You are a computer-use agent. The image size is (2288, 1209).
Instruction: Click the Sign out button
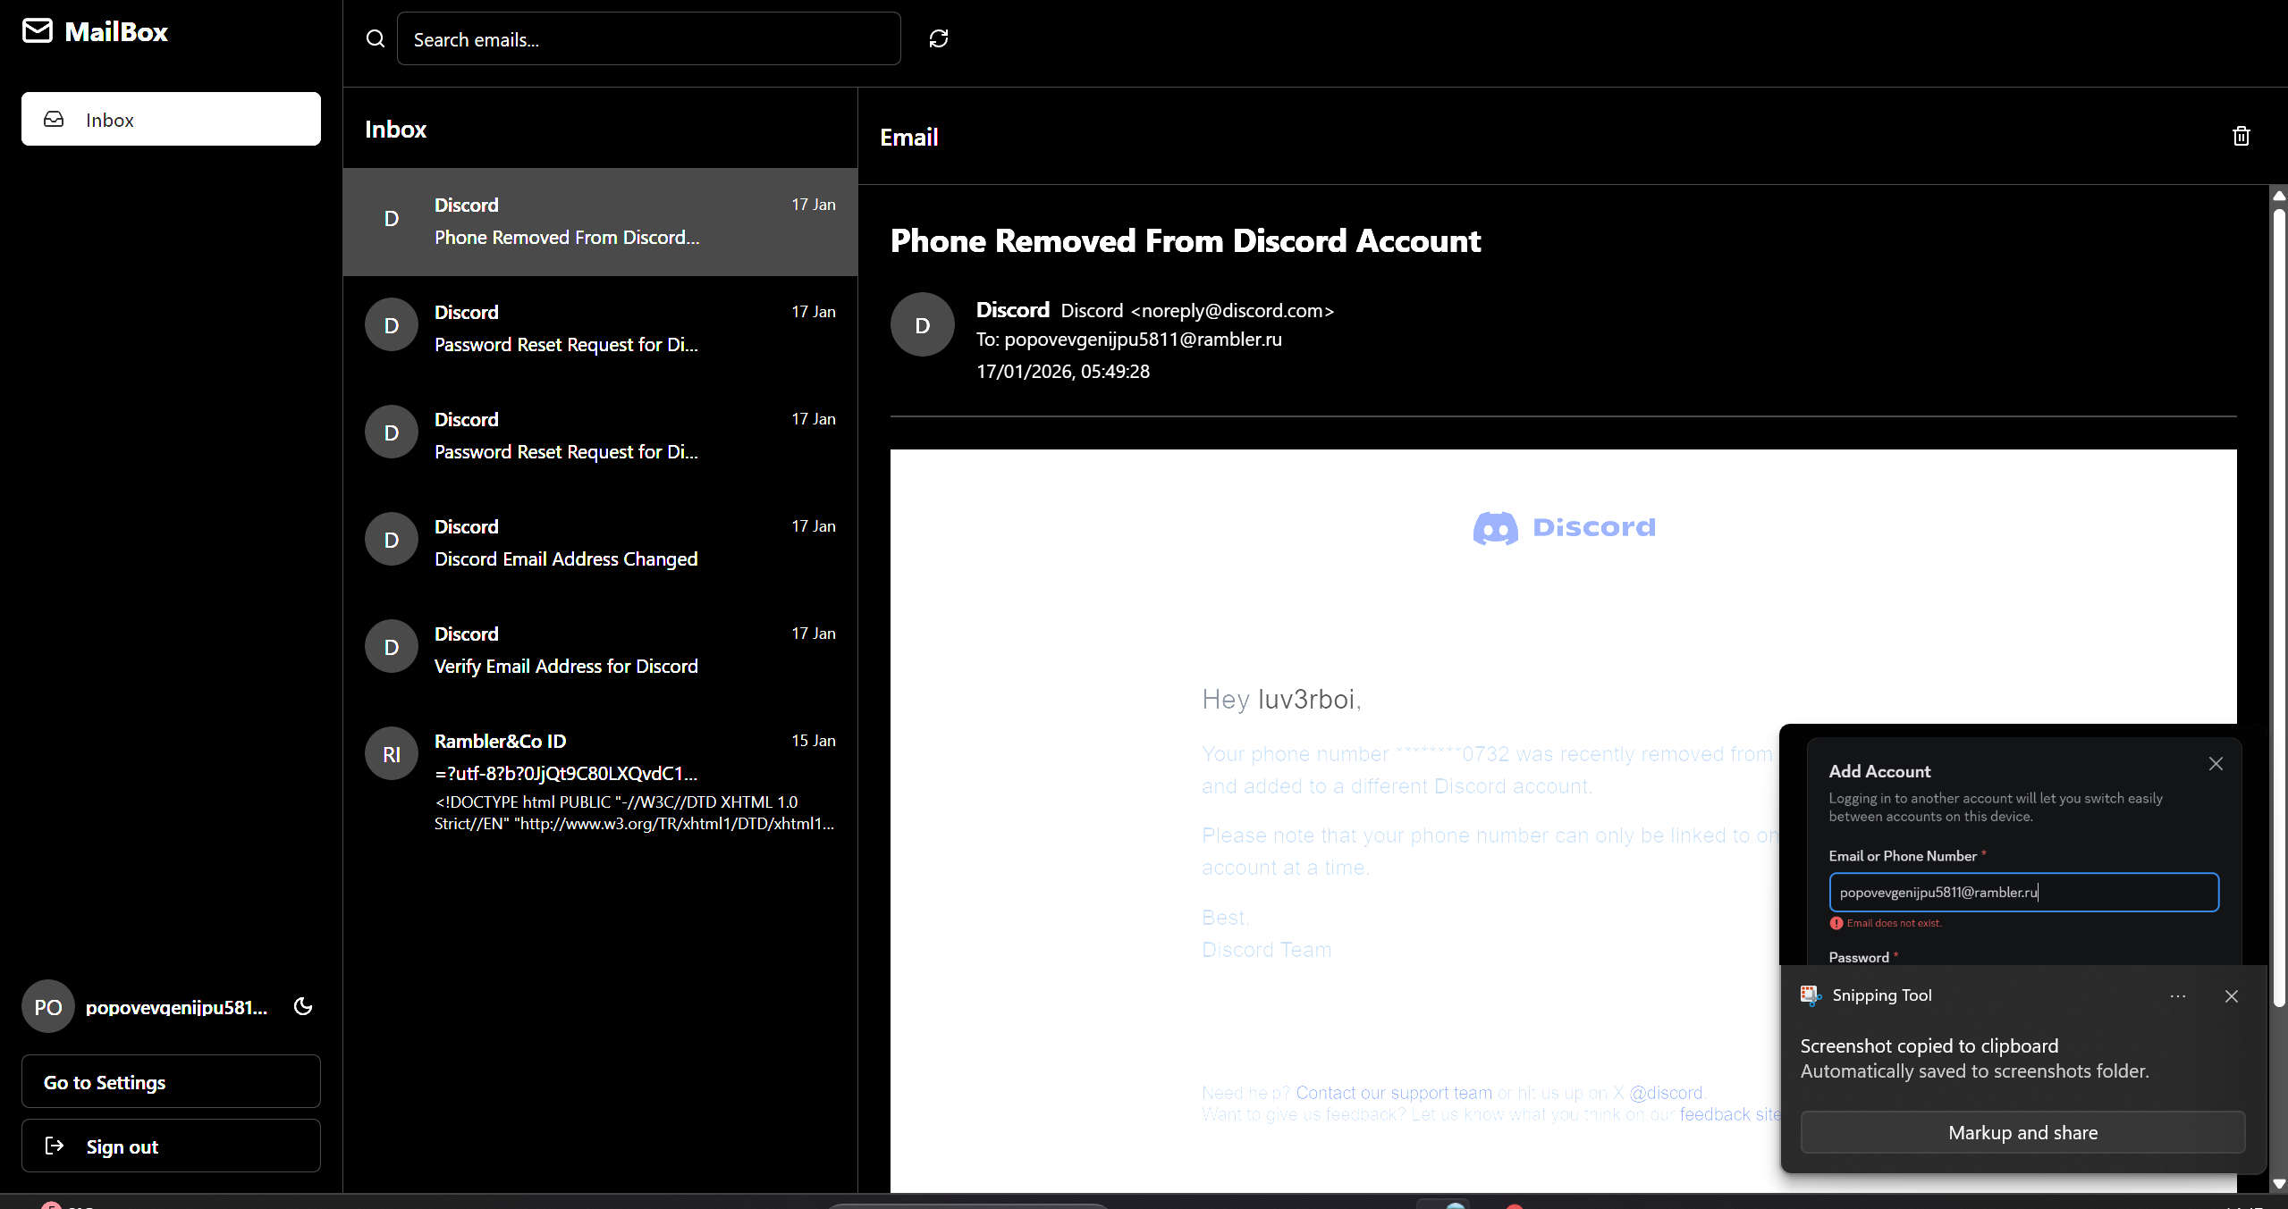[x=171, y=1146]
